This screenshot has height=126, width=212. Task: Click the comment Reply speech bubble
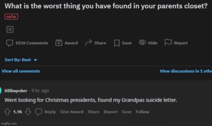click(39, 112)
